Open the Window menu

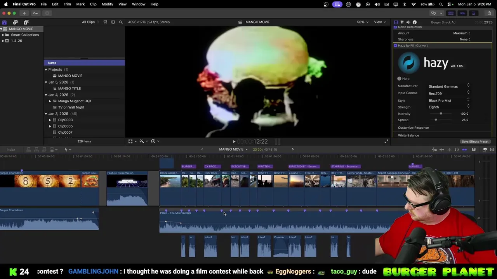tap(139, 4)
